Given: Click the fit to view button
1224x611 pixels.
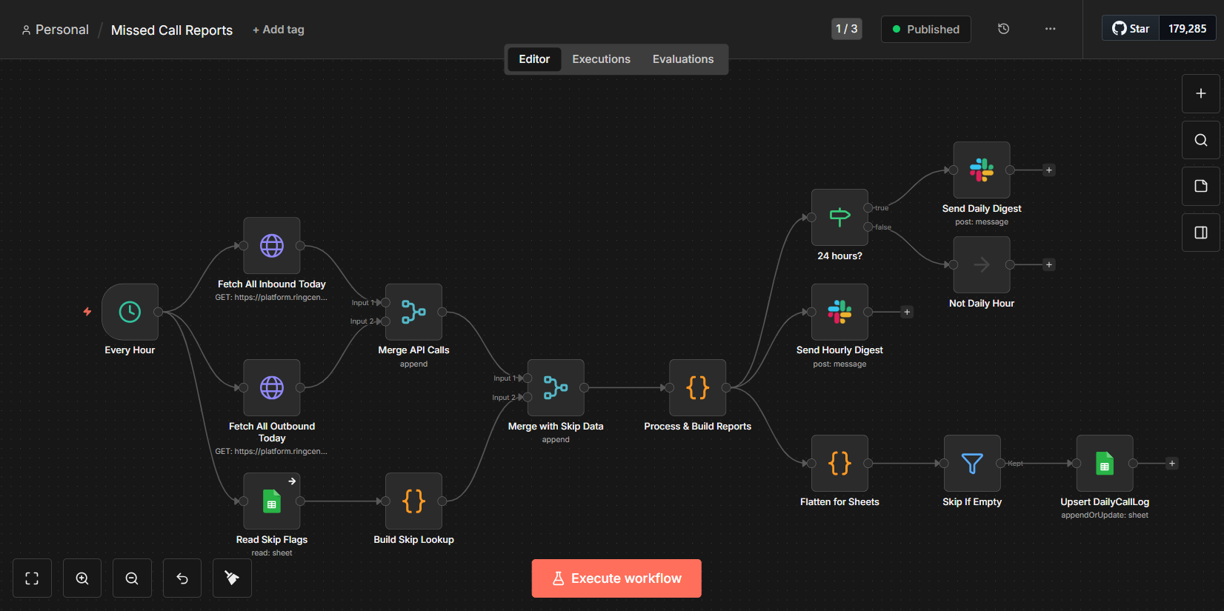Looking at the screenshot, I should (x=32, y=578).
